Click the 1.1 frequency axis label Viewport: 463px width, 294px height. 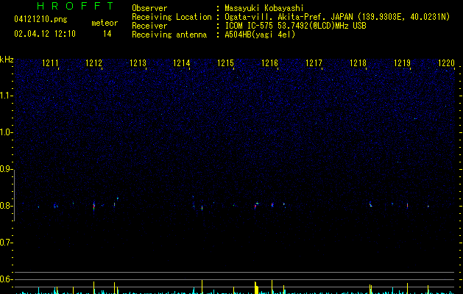pos(7,96)
